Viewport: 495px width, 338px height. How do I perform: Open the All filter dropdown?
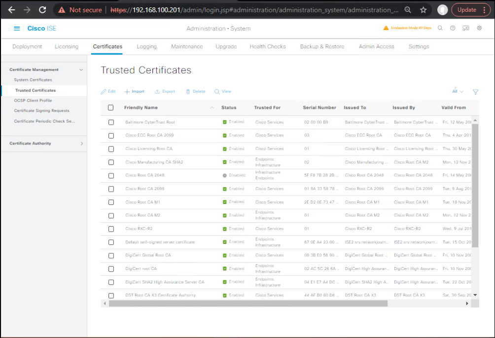coord(458,92)
